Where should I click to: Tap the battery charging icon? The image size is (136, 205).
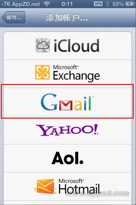(130, 4)
